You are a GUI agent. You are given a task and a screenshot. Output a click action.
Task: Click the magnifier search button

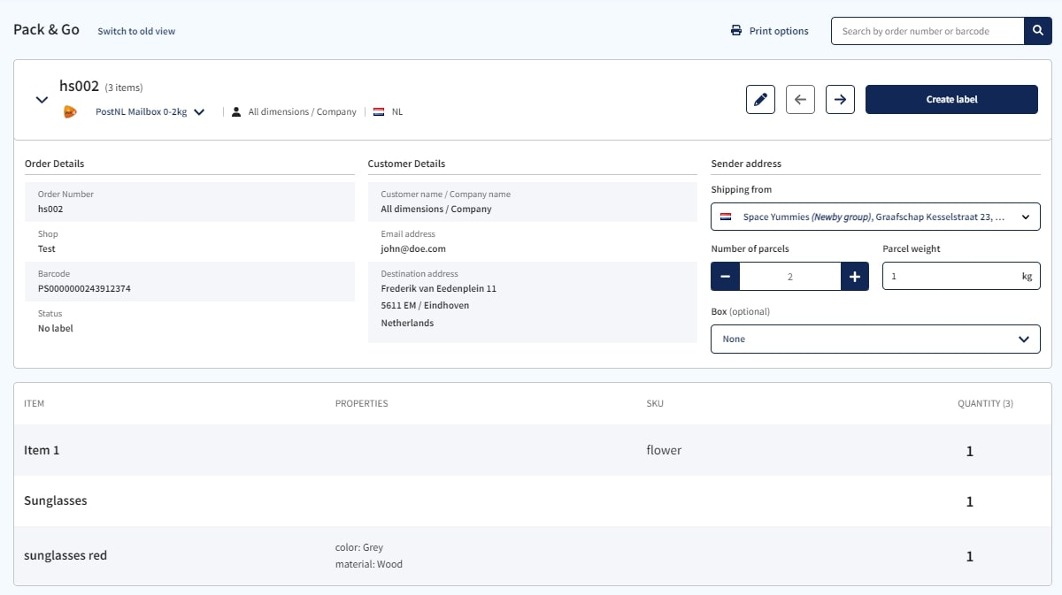[1038, 31]
